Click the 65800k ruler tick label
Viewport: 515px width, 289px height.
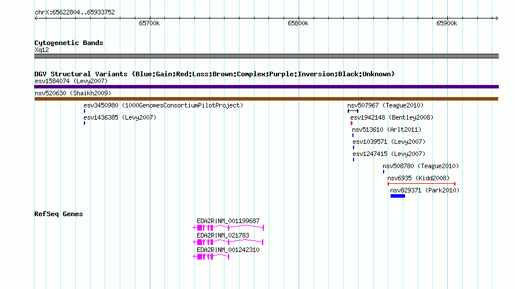coord(298,23)
